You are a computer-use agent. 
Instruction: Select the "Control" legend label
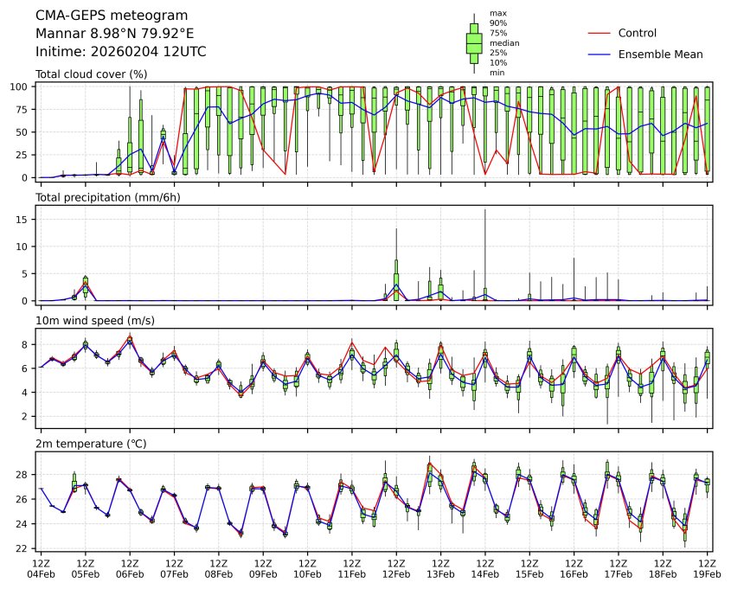[637, 33]
